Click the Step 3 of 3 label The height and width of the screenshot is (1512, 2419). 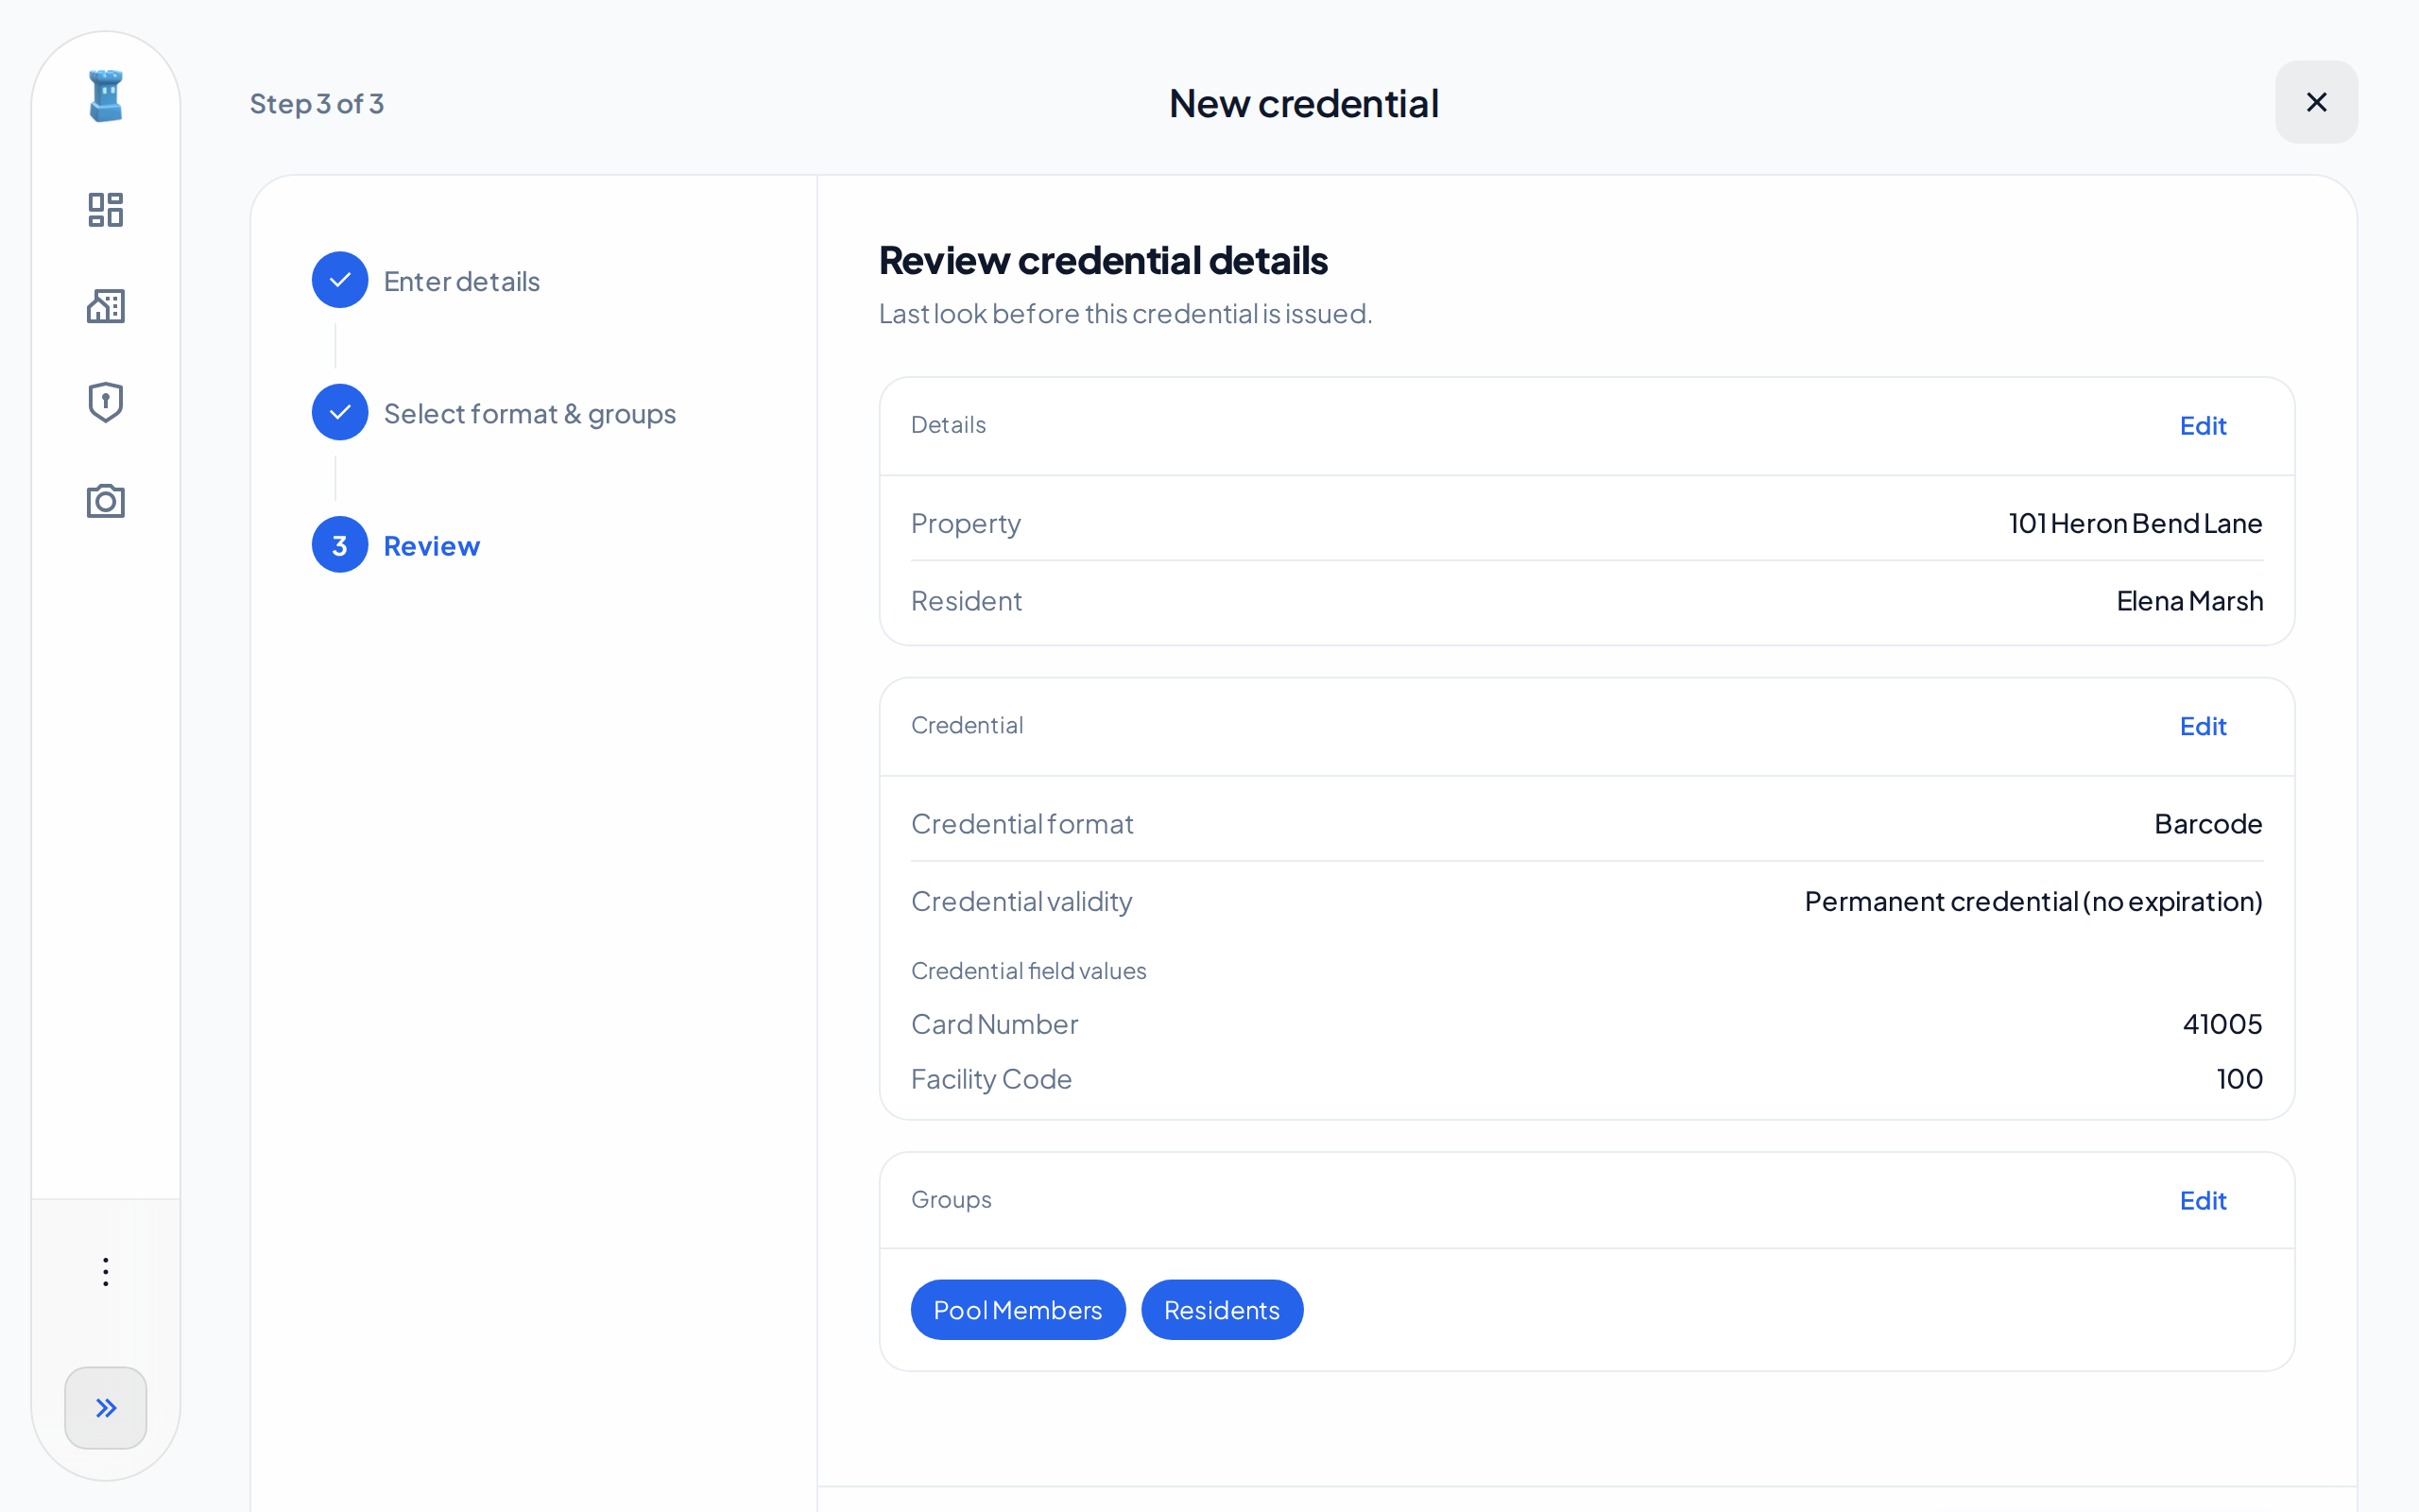point(317,103)
